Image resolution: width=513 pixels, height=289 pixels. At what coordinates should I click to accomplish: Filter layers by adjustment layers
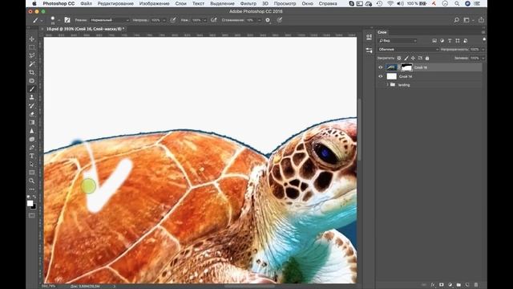tap(442, 41)
